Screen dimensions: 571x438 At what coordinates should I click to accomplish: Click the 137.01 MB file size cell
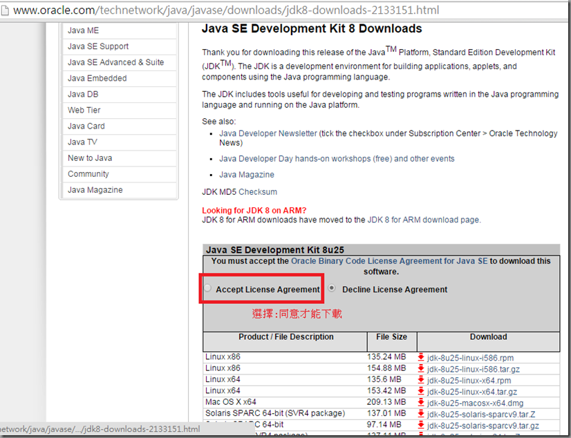pos(386,413)
